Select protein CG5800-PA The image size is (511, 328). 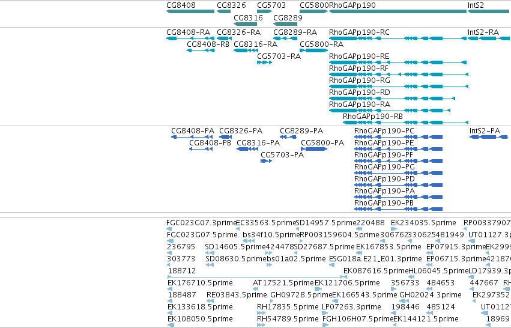click(314, 149)
